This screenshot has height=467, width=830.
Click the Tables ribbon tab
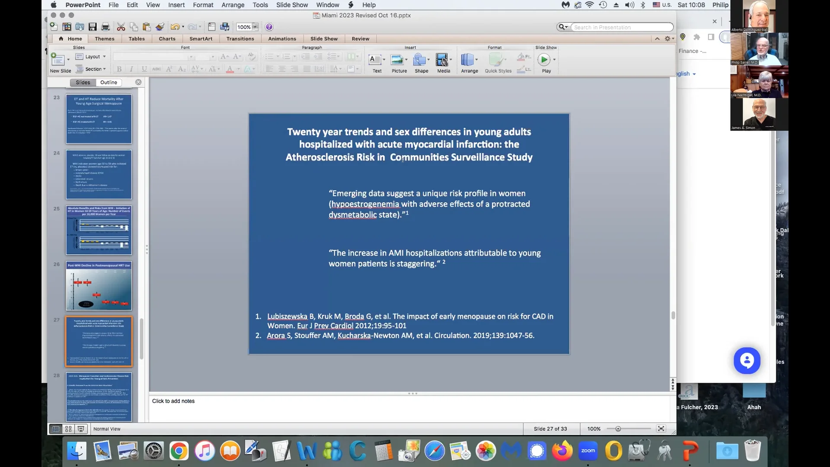(137, 38)
